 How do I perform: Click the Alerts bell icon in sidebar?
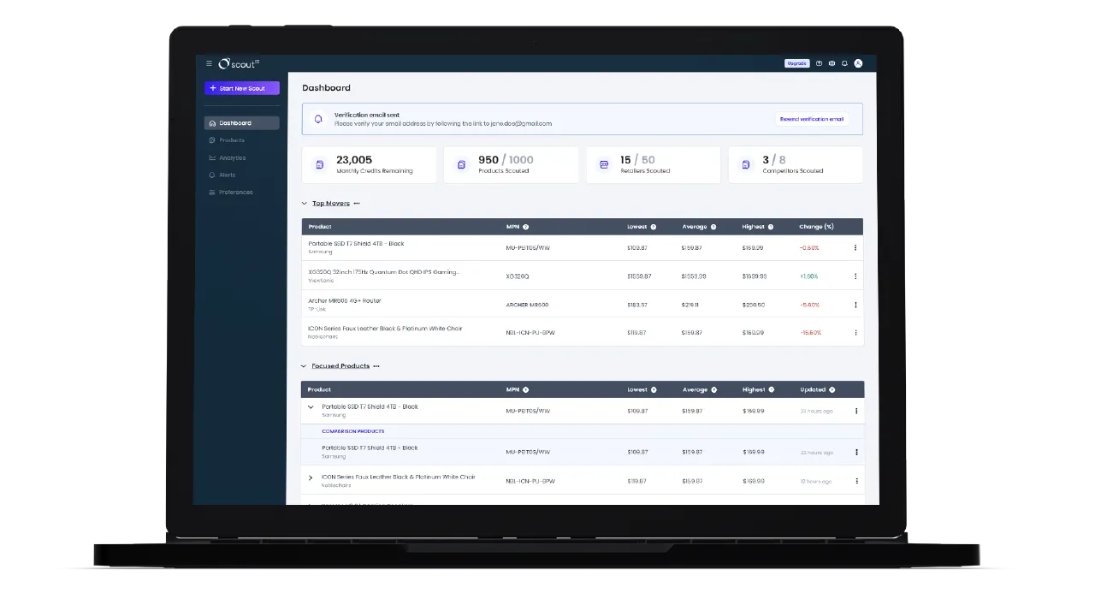[211, 175]
